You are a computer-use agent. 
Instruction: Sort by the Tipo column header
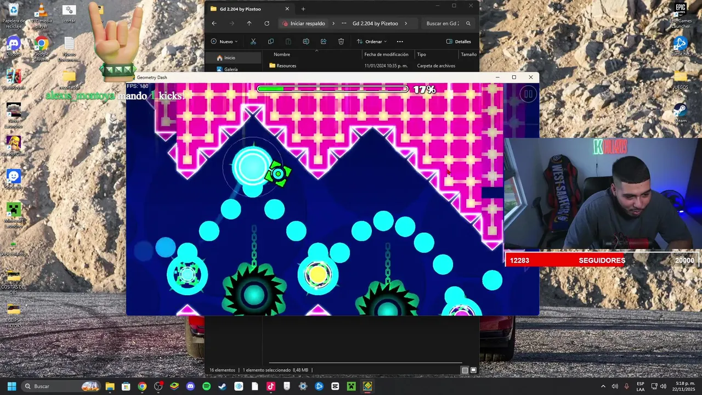pos(421,54)
